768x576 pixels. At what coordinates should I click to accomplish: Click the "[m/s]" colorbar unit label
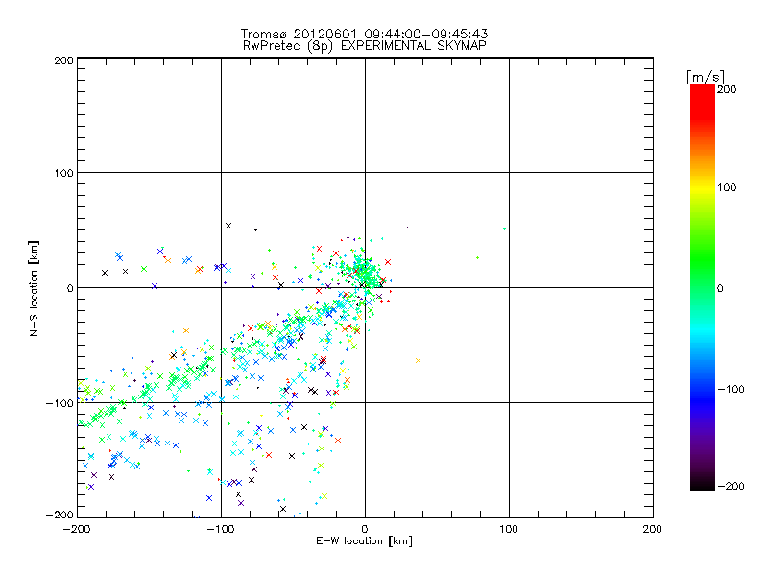[x=706, y=77]
